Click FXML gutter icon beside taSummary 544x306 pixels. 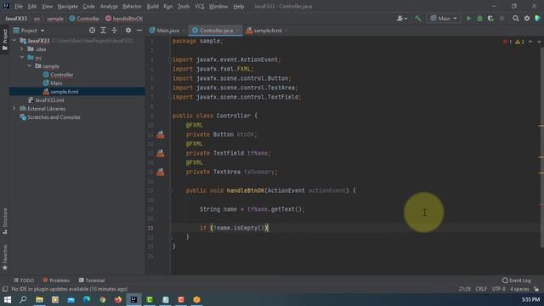pos(161,172)
